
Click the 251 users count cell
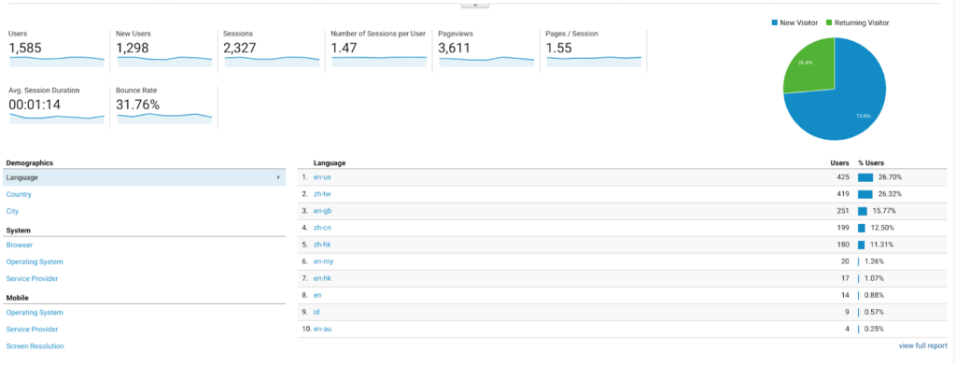click(x=843, y=211)
